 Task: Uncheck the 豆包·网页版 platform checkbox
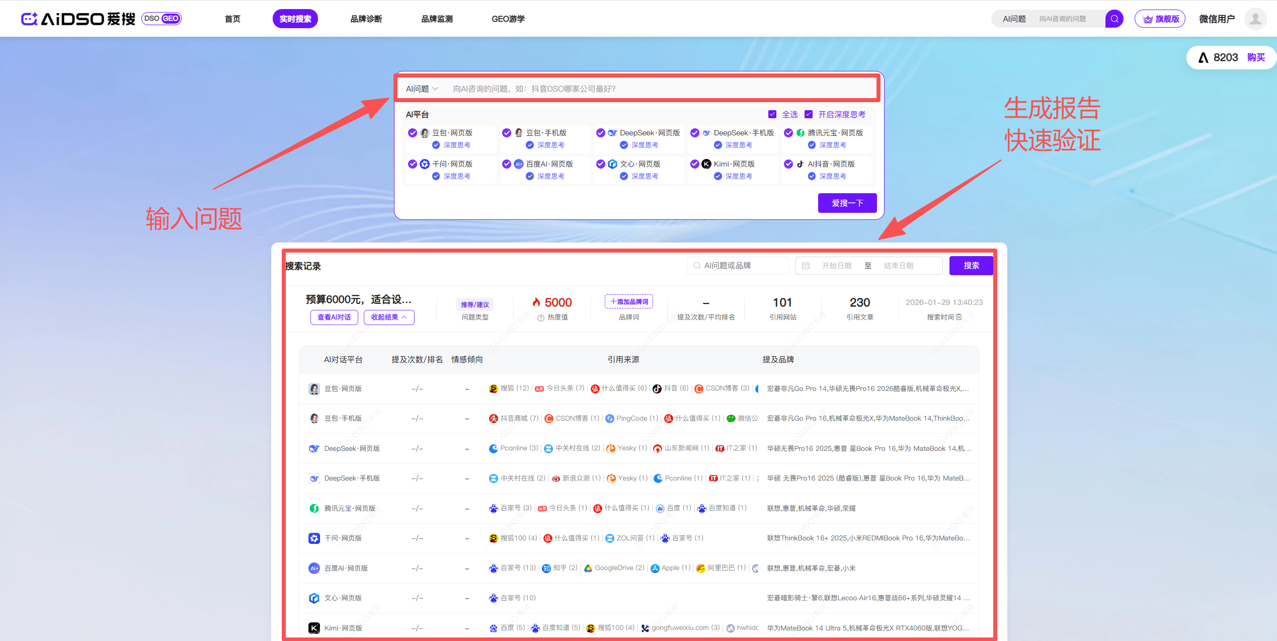[413, 133]
